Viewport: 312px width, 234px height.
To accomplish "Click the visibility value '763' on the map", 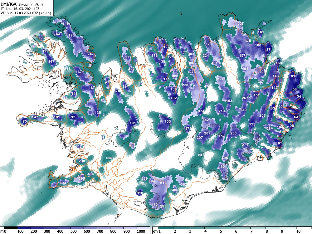I will 34,47.
